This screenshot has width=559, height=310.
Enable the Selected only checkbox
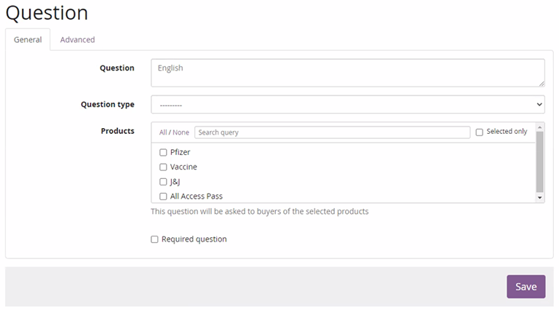[x=479, y=132]
